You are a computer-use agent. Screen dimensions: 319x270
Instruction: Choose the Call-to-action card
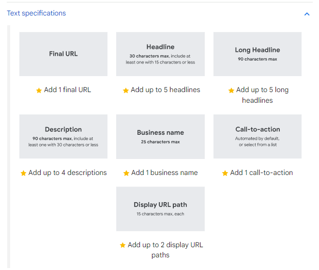point(257,136)
